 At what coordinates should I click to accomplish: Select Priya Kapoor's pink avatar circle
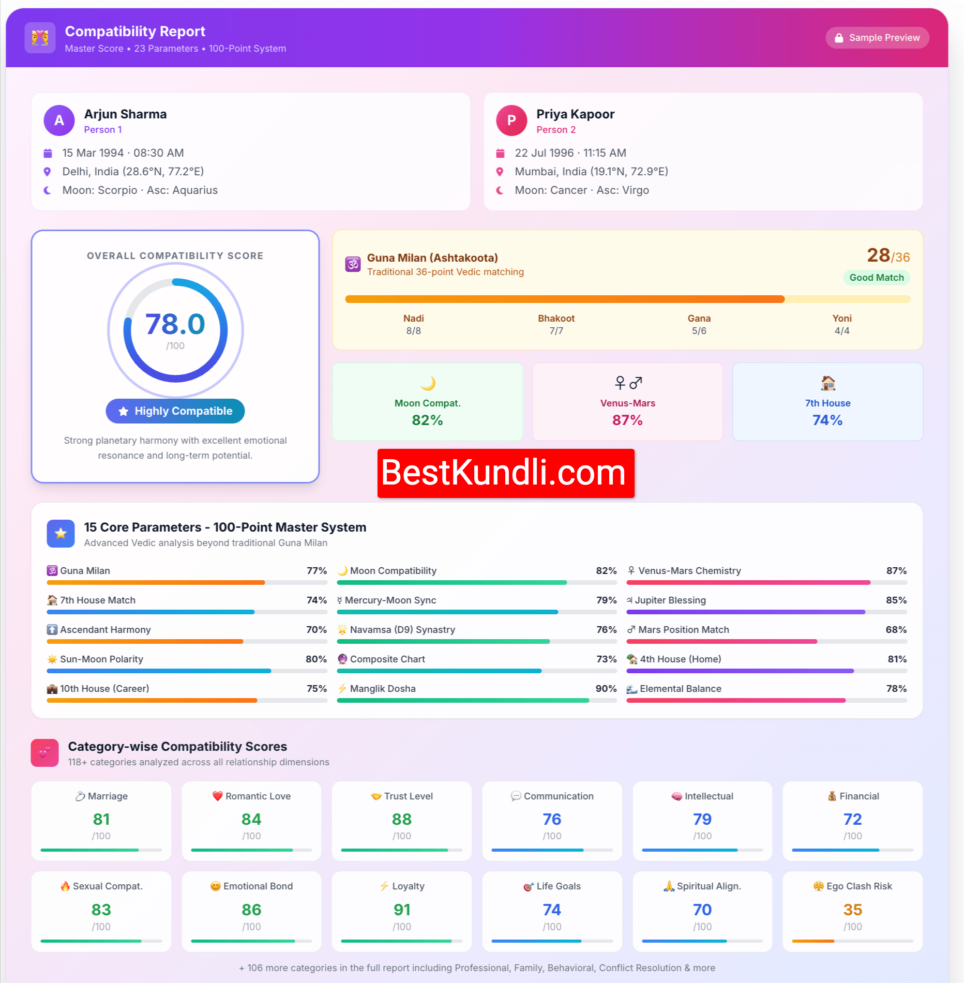click(511, 120)
